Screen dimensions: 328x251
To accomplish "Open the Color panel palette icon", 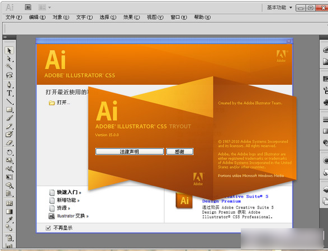I will click(325, 50).
